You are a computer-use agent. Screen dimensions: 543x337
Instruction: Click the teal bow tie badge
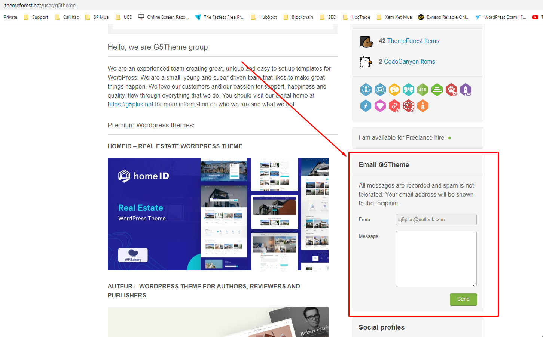tap(409, 90)
